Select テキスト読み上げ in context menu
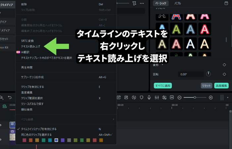Image resolution: width=232 pixels, height=149 pixels. pos(66,46)
